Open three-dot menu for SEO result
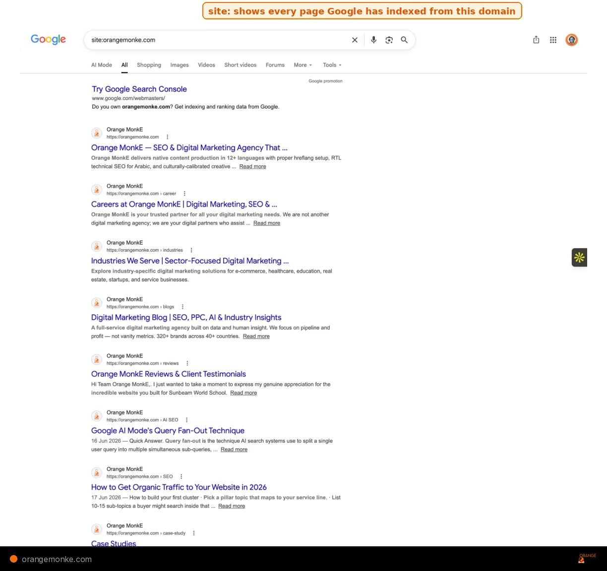Image resolution: width=607 pixels, height=571 pixels. (181, 477)
